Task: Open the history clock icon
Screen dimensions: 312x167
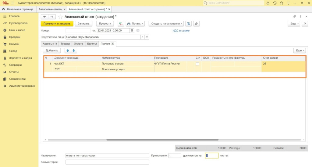Action: [x=275, y=3]
